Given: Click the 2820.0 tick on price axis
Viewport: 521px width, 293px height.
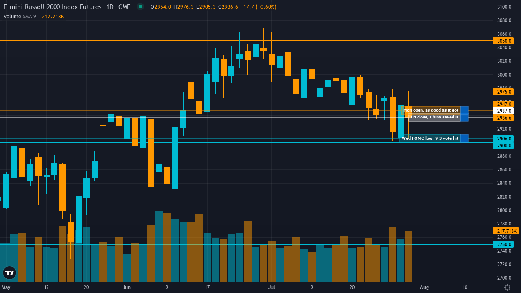Looking at the screenshot, I should tap(504, 197).
